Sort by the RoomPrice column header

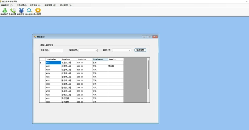tap(84, 59)
